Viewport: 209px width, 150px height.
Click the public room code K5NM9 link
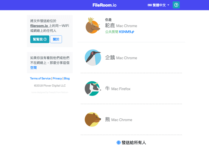click(x=125, y=32)
